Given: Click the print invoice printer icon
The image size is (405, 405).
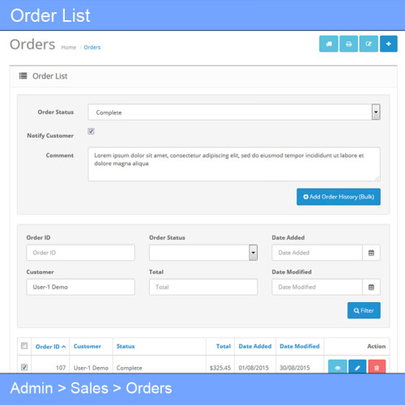Looking at the screenshot, I should pyautogui.click(x=348, y=44).
